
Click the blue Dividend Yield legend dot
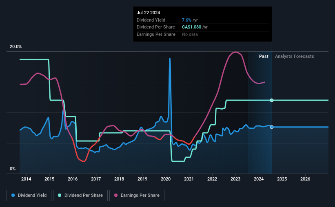pos(13,195)
